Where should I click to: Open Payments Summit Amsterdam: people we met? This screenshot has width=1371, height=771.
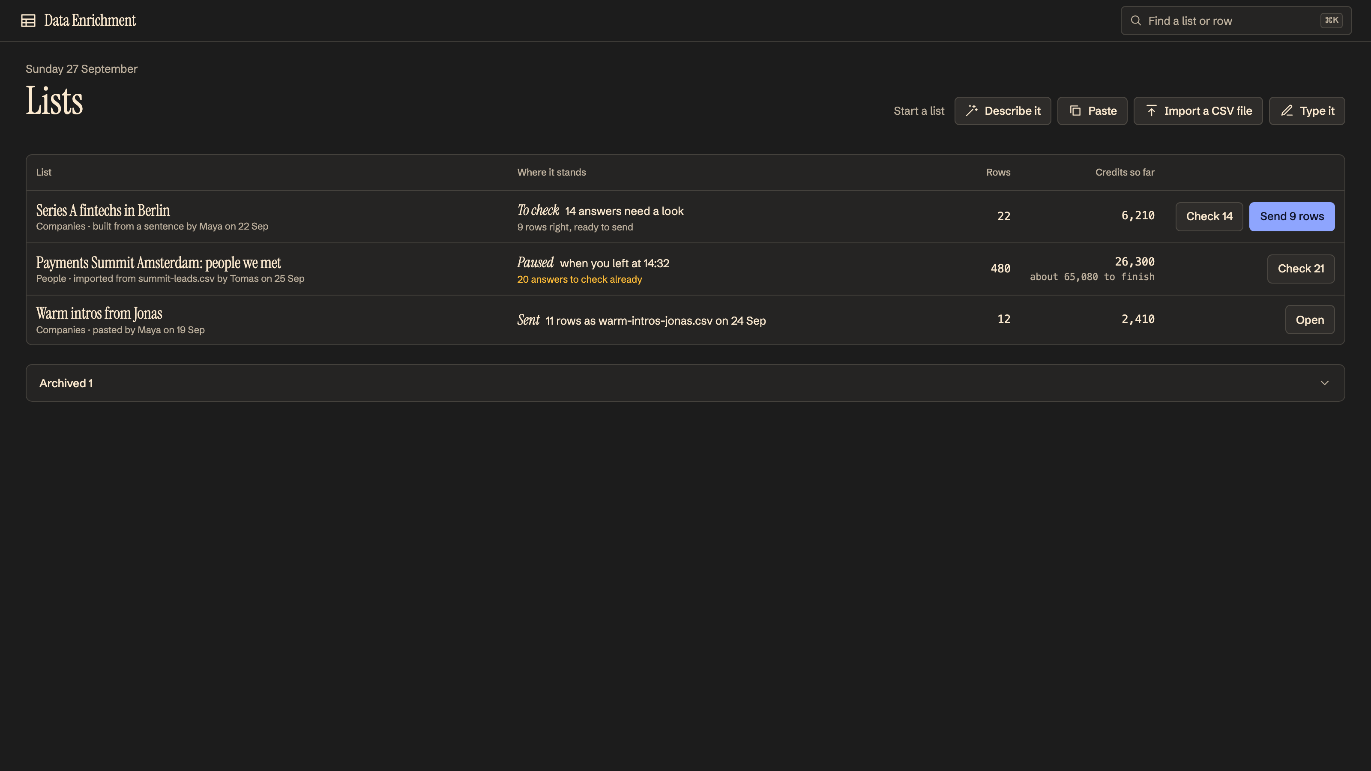tap(158, 263)
